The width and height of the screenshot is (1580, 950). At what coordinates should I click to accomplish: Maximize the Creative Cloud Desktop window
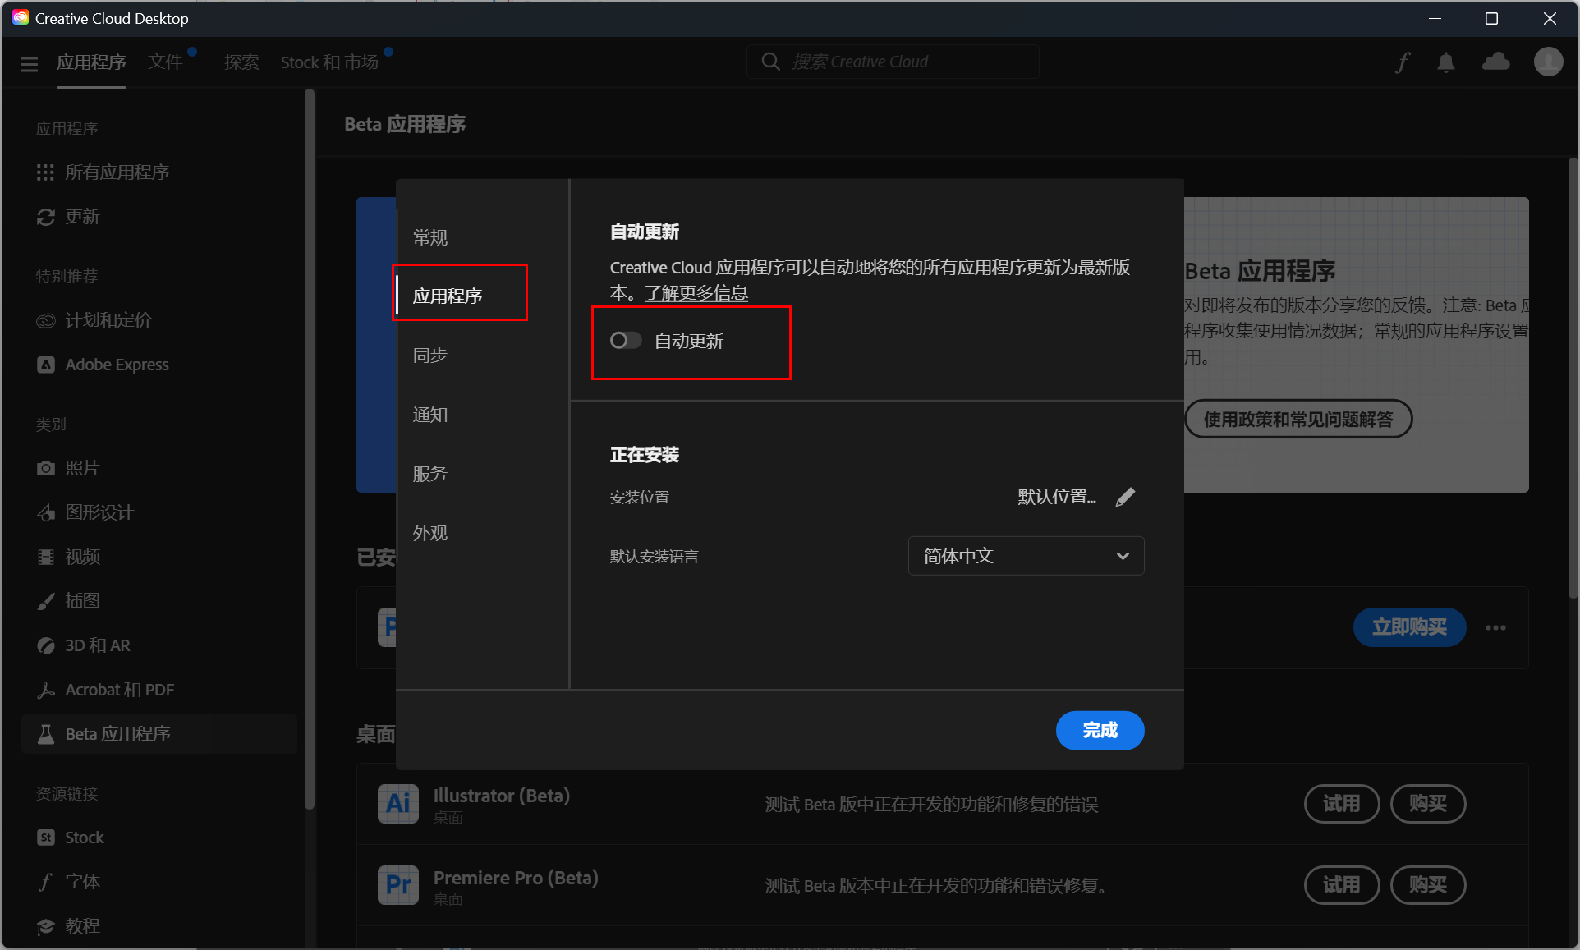pos(1491,18)
